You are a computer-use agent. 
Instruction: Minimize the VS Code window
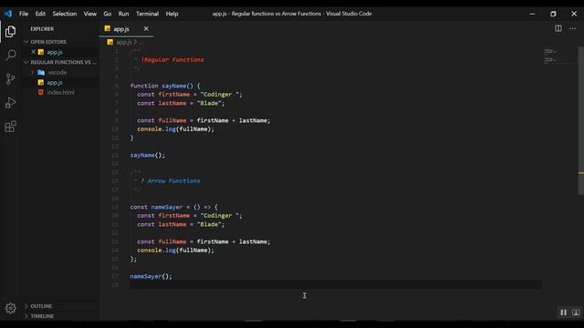click(532, 14)
